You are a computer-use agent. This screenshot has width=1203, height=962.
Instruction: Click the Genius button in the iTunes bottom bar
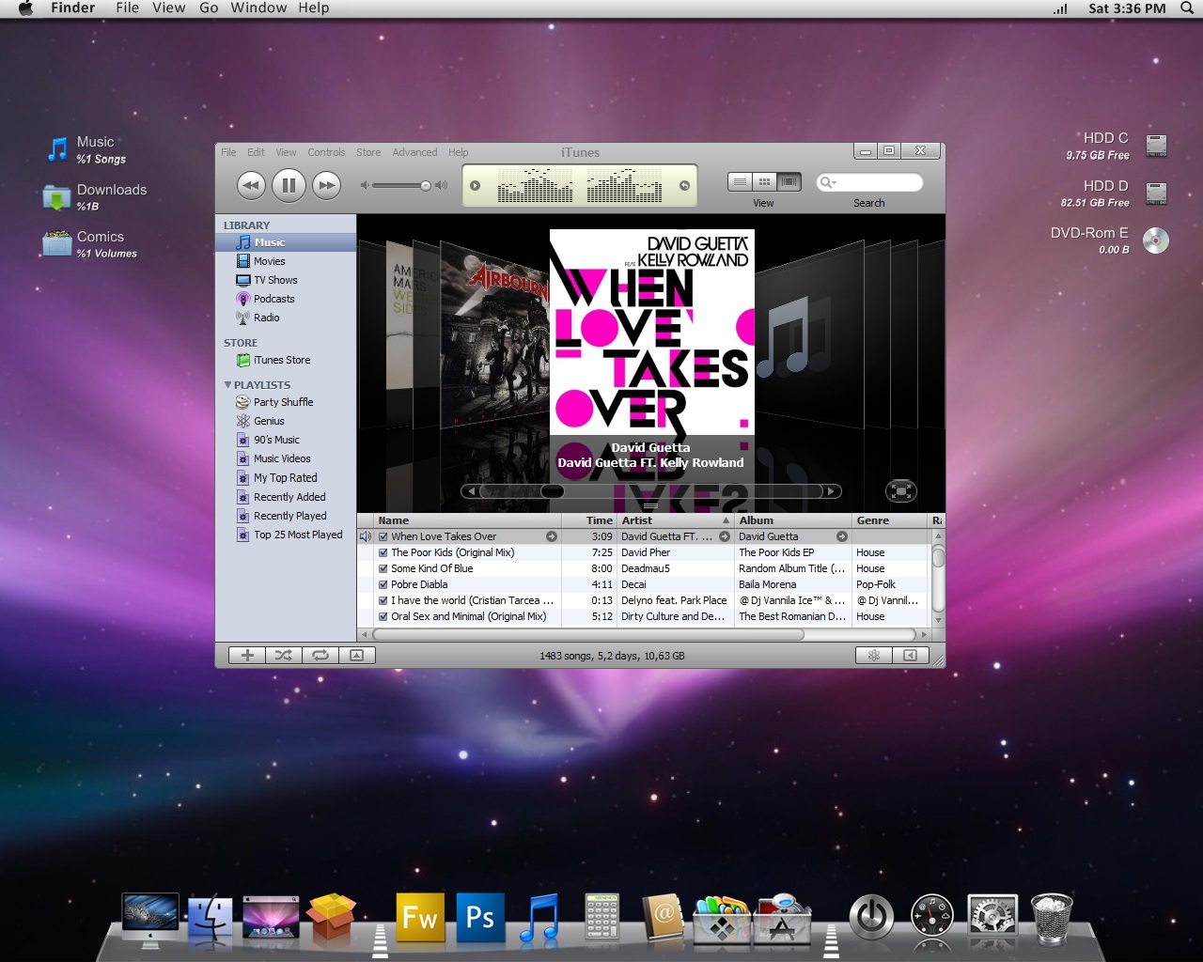click(x=873, y=656)
